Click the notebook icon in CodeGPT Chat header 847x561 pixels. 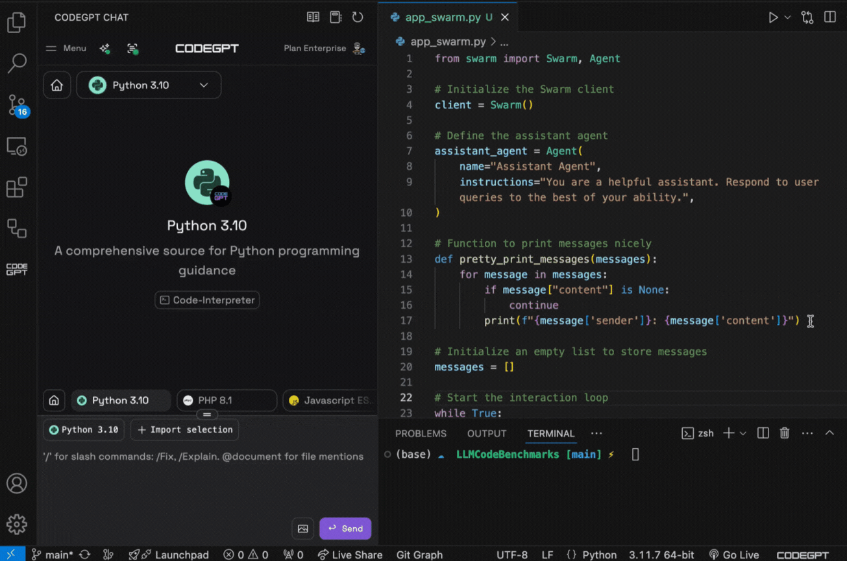(336, 18)
